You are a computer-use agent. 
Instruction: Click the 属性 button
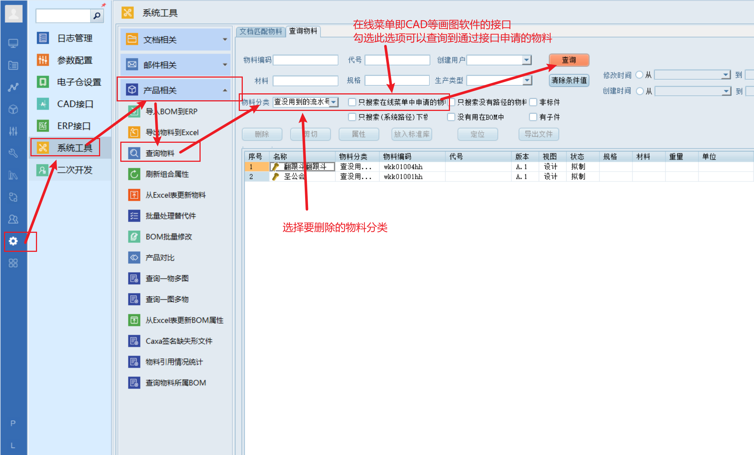pyautogui.click(x=359, y=134)
